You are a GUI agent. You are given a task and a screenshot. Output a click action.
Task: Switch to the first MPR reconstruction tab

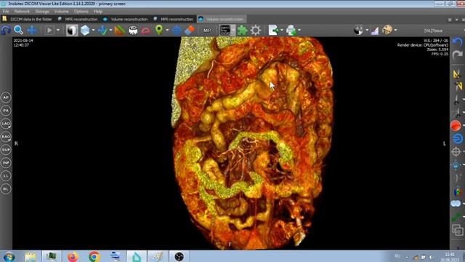point(78,20)
